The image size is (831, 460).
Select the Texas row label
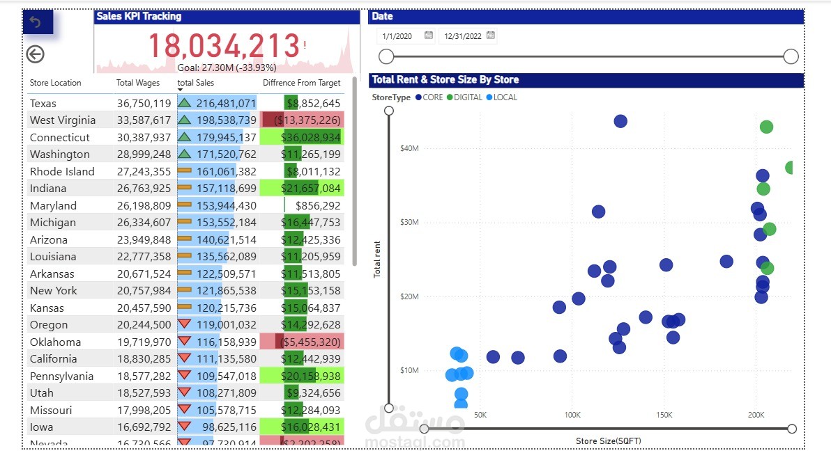pos(43,103)
